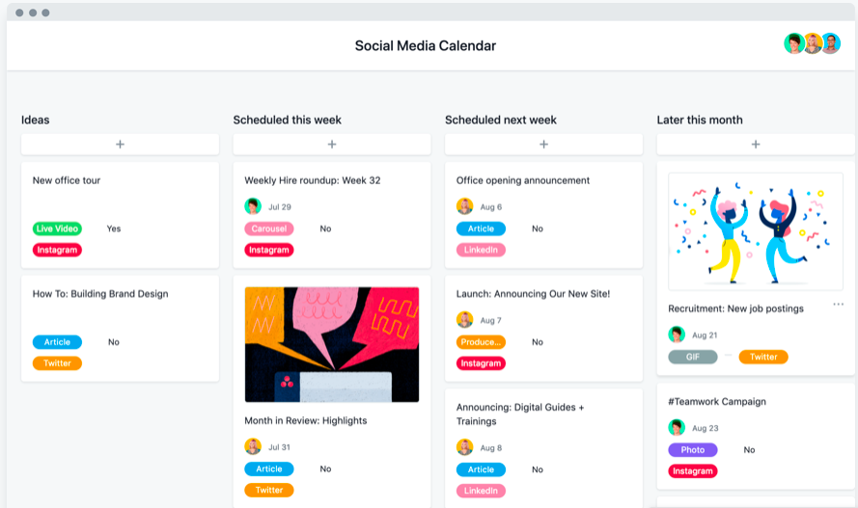The height and width of the screenshot is (508, 858).
Task: Click the Later this month column heading
Action: pos(700,120)
